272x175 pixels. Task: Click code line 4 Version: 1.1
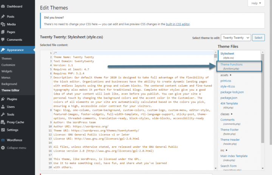click(x=63, y=65)
